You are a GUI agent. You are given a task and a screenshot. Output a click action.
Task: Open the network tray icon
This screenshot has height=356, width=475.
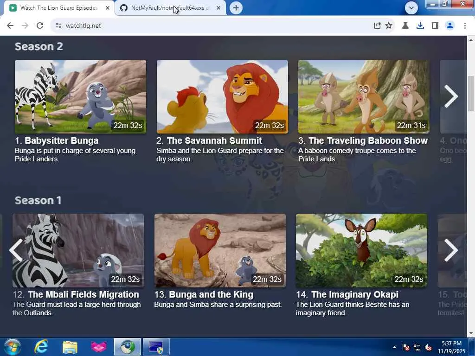(417, 347)
